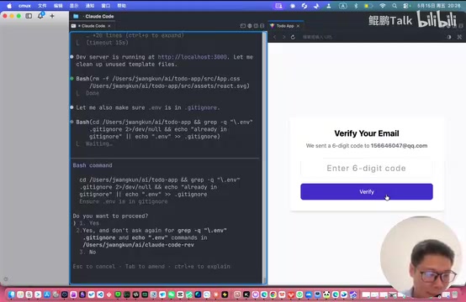
Task: Reload the Todo App page
Action: 293,37
